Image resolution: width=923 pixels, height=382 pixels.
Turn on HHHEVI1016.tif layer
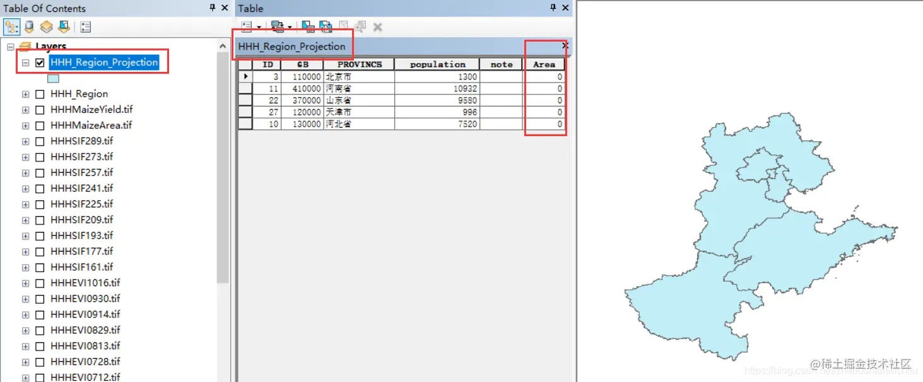coord(40,283)
